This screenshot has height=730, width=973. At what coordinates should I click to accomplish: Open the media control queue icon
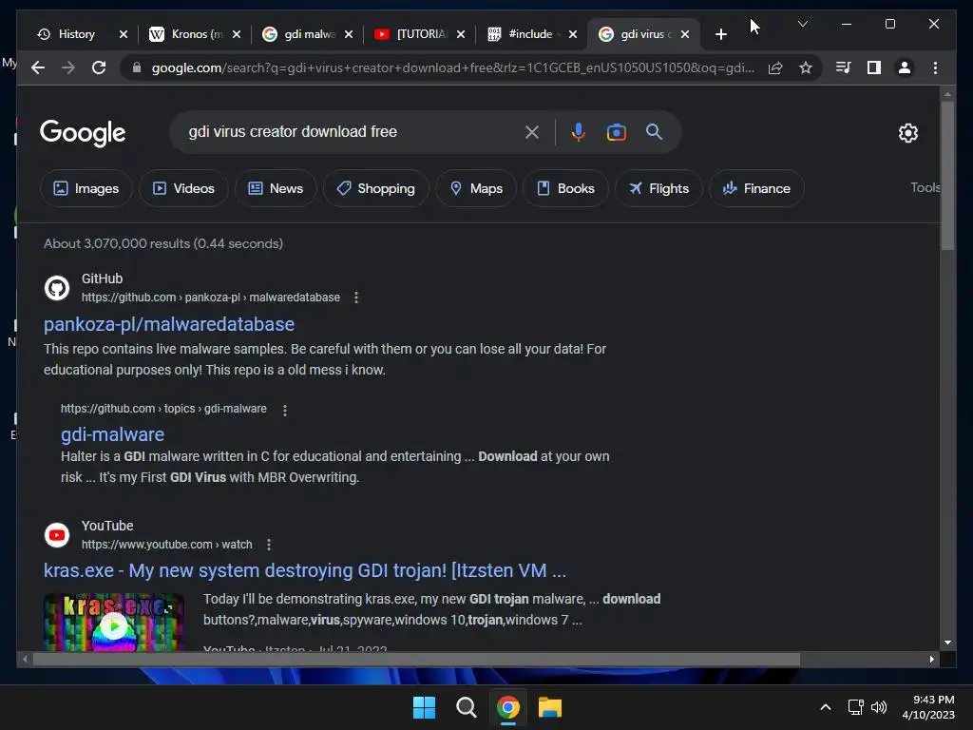[x=843, y=67]
